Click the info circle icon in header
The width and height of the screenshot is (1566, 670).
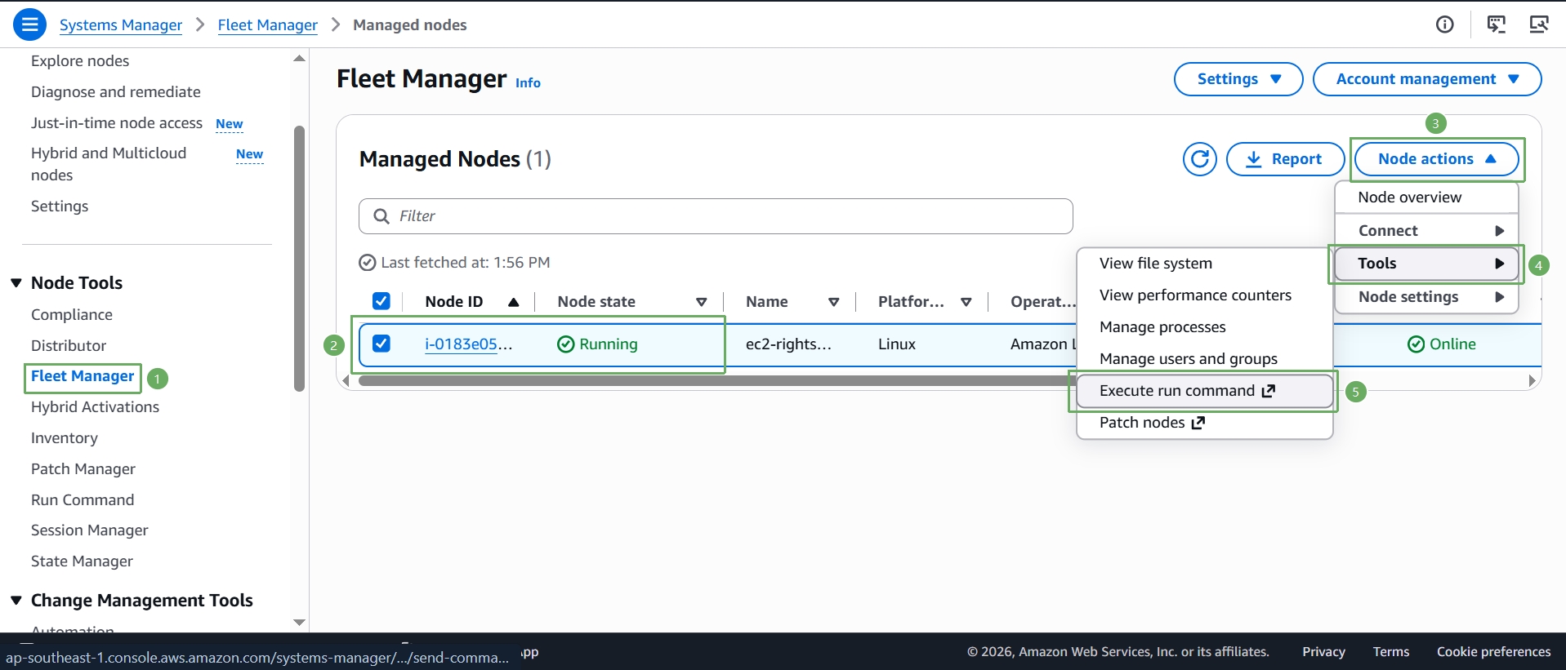[x=1444, y=24]
